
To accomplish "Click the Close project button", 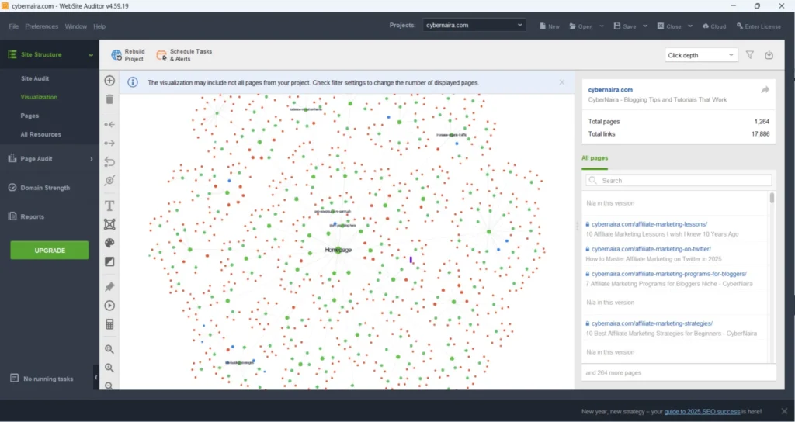I will tap(669, 26).
